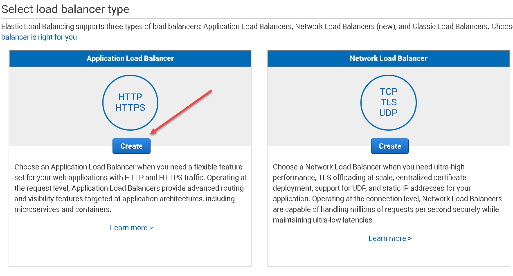Click the 'Select load balancer type' heading
This screenshot has height=276, width=513.
pos(65,9)
